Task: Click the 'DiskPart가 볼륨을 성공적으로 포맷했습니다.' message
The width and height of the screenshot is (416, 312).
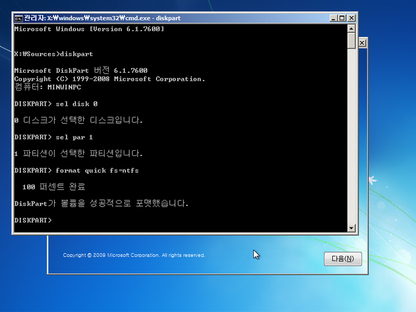Action: point(101,203)
